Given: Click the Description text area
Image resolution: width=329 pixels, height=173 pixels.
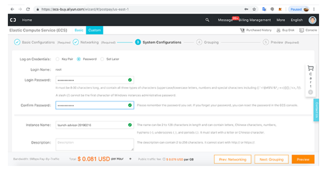Looking at the screenshot, I should (x=95, y=144).
